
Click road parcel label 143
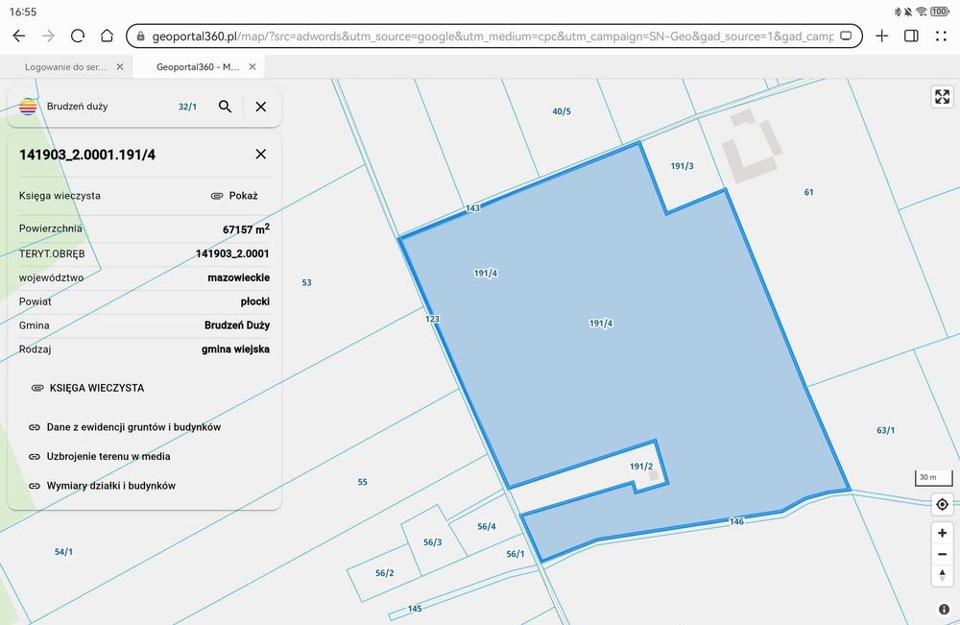click(x=473, y=208)
